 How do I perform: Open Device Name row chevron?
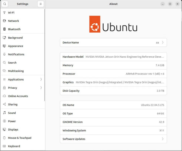pyautogui.click(x=163, y=42)
